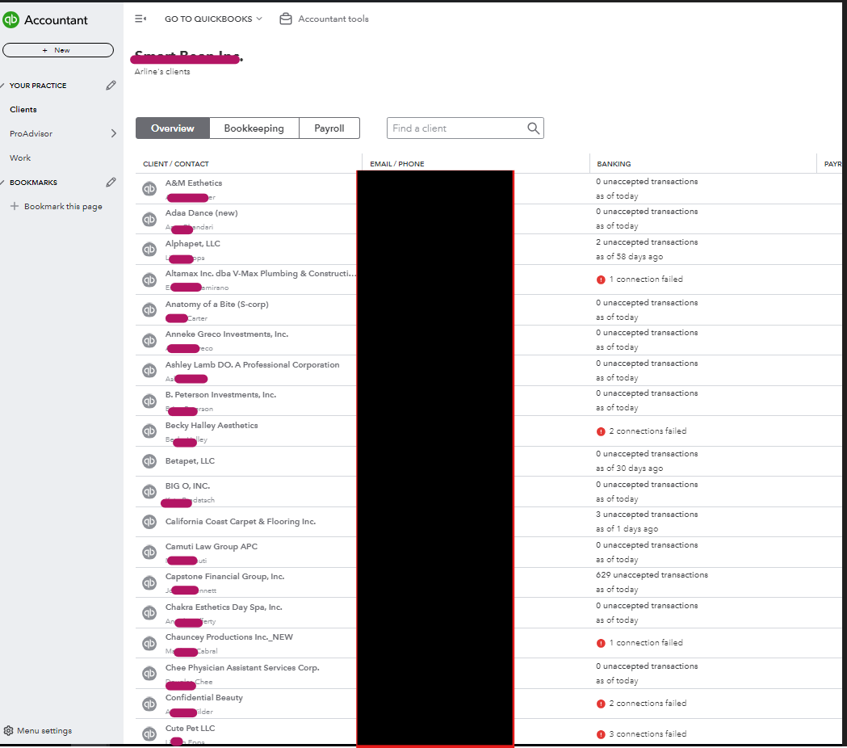Click the BANKING column header
847x748 pixels.
tap(614, 164)
